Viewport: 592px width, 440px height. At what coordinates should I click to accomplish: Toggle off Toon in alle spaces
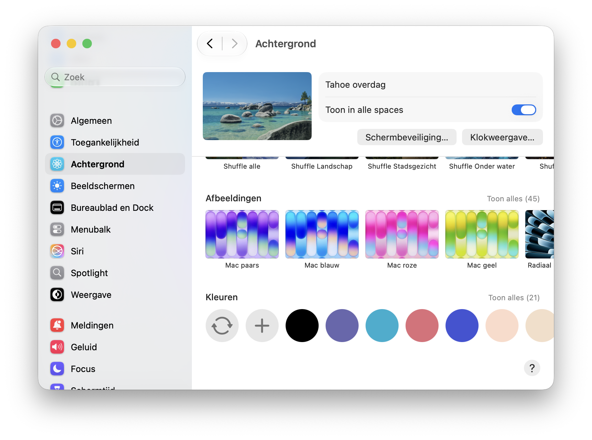tap(524, 110)
